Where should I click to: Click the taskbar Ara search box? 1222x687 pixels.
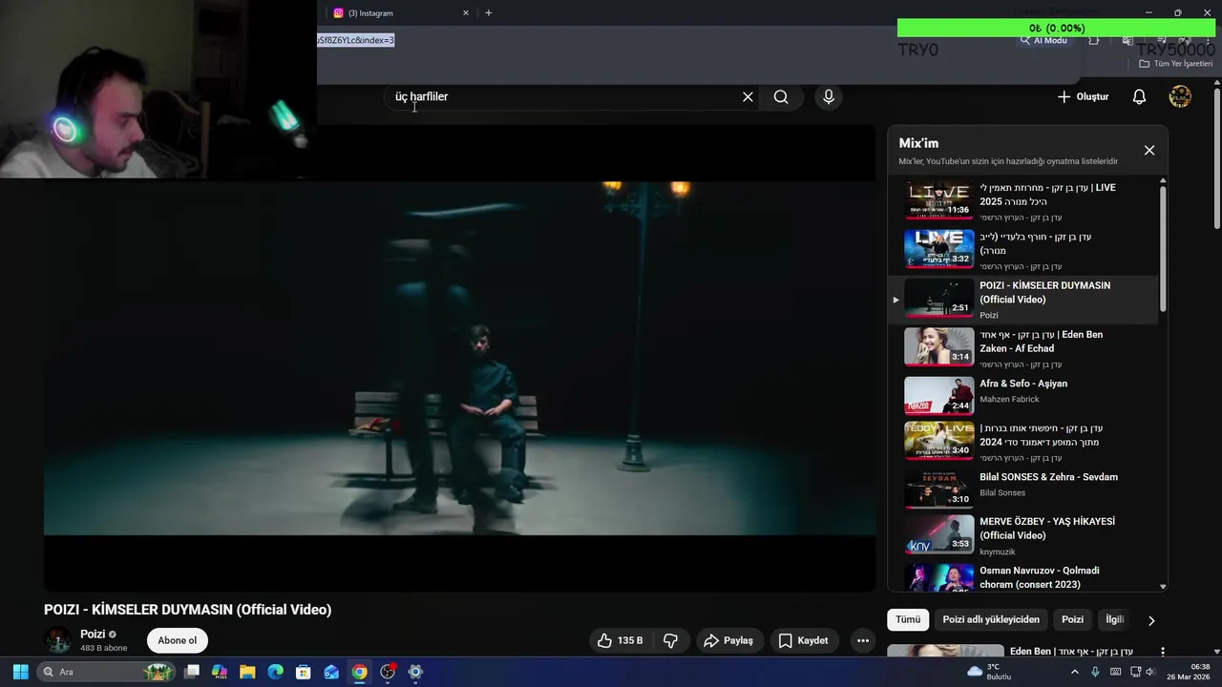[x=107, y=672]
